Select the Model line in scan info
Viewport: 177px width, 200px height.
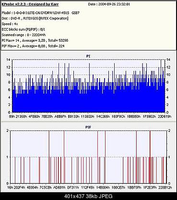[40, 13]
